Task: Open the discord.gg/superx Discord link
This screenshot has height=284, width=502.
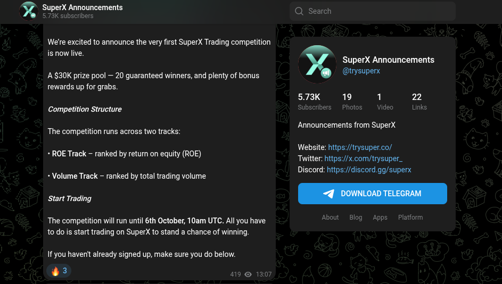Action: 369,170
